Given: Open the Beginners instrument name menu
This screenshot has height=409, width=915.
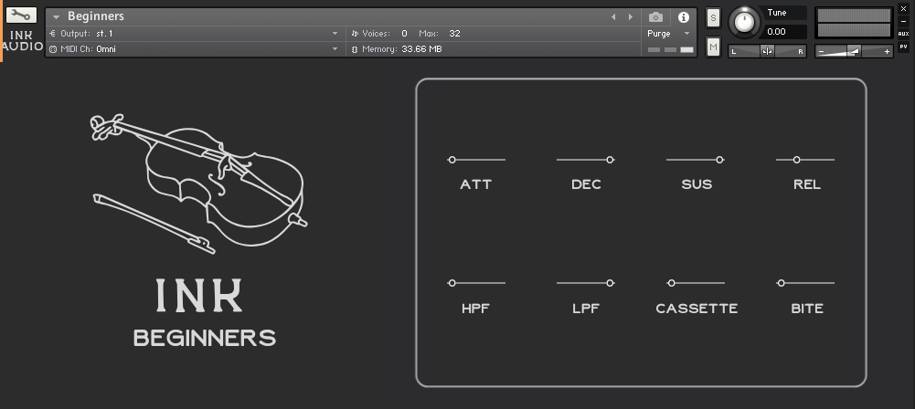Looking at the screenshot, I should pos(57,17).
